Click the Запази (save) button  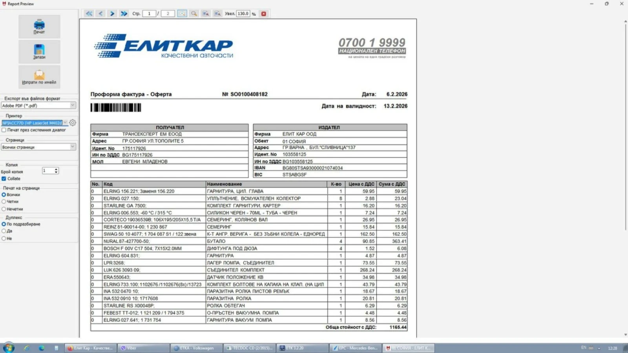[39, 52]
